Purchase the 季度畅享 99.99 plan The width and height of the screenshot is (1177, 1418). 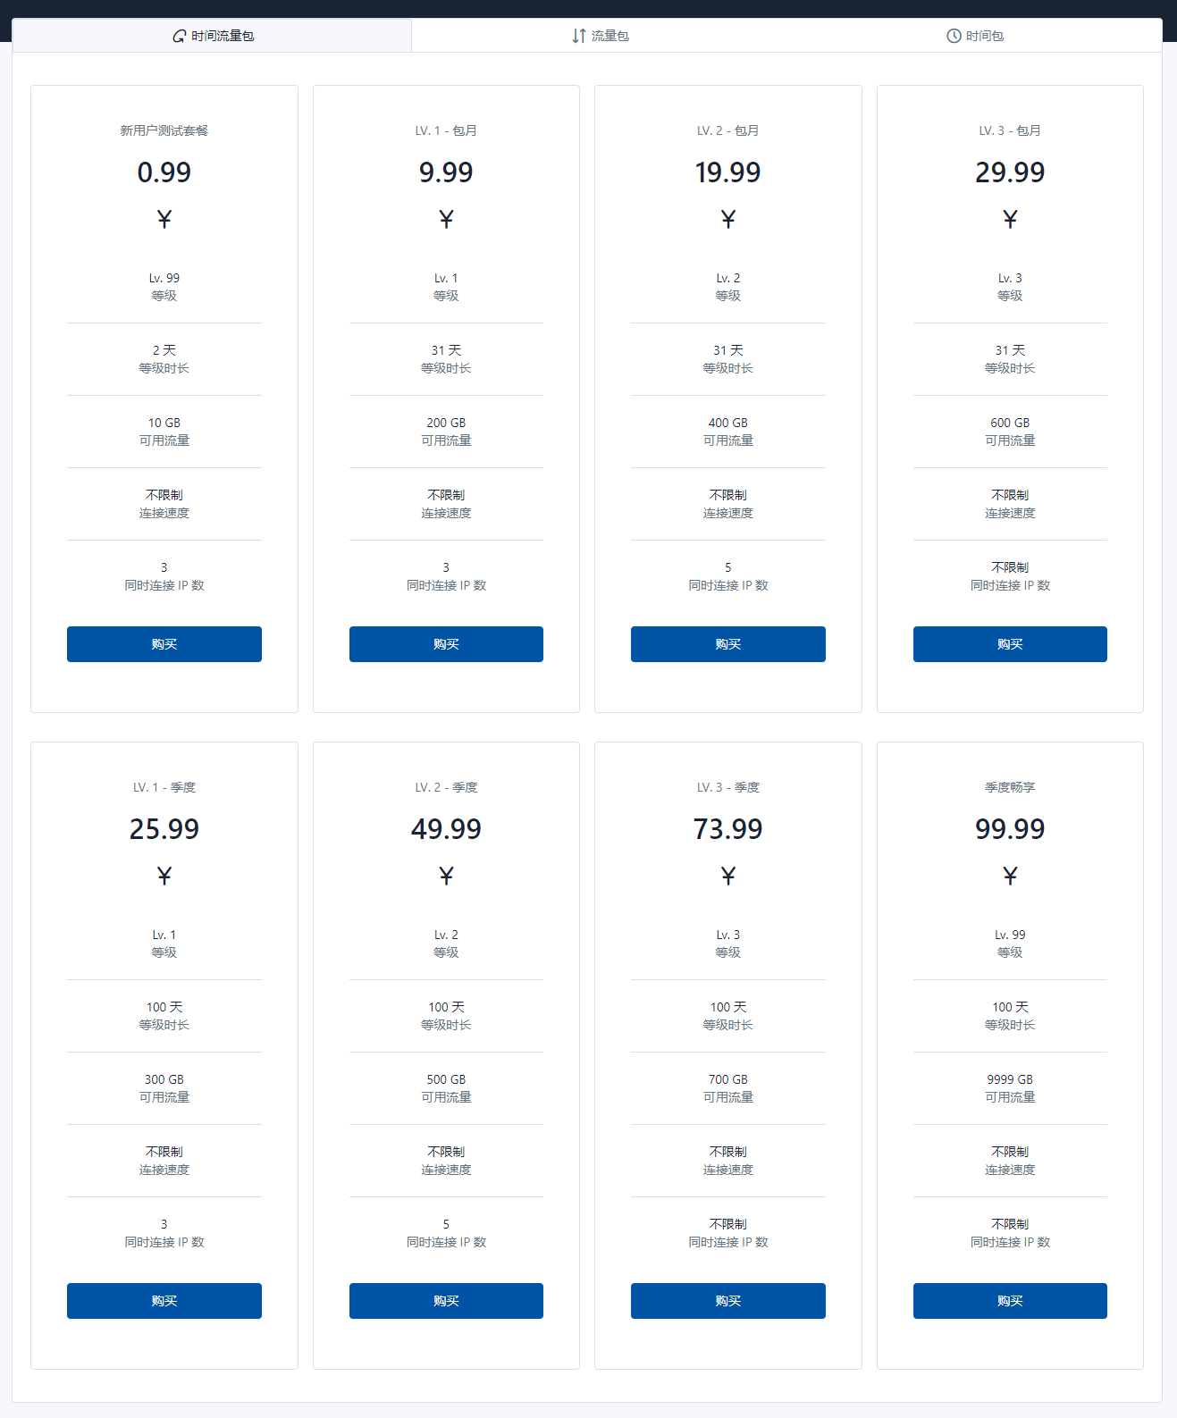click(x=1010, y=1301)
